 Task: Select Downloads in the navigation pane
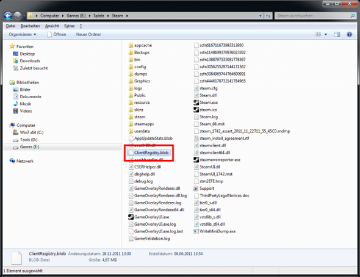pyautogui.click(x=26, y=61)
